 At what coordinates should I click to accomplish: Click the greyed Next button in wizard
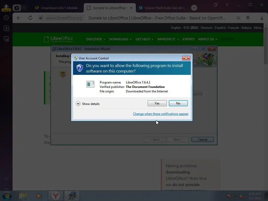click(x=178, y=139)
